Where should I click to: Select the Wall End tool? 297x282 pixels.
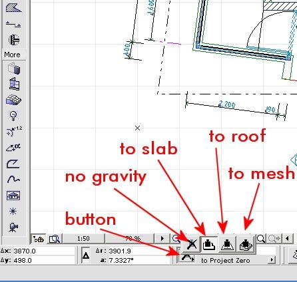click(14, 68)
